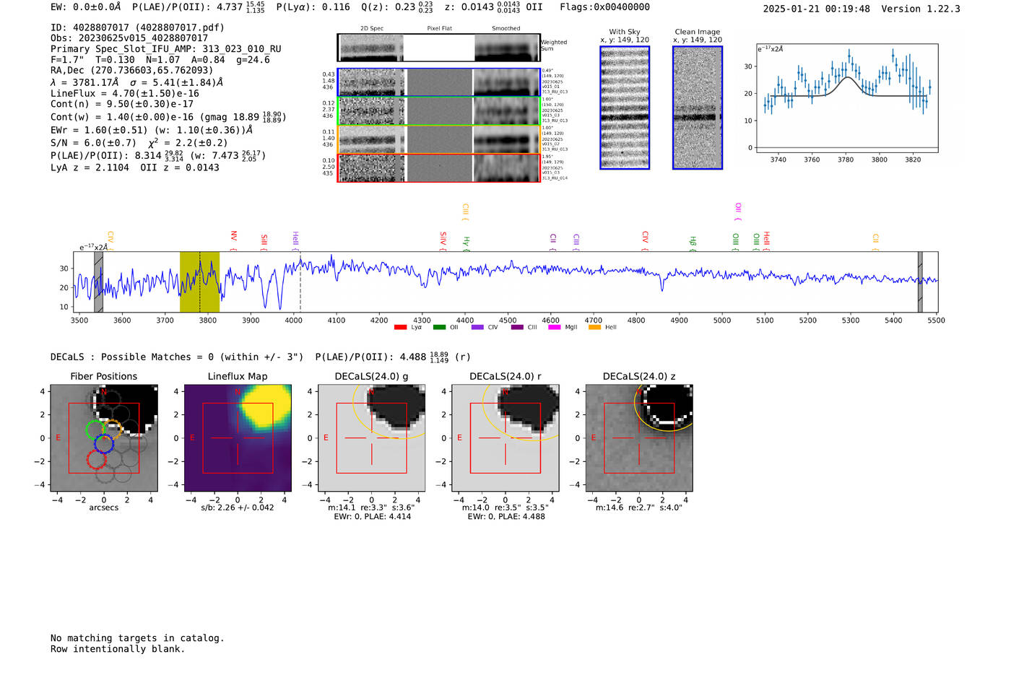
Task: Click the red dashed fiber circle
Action: click(96, 459)
